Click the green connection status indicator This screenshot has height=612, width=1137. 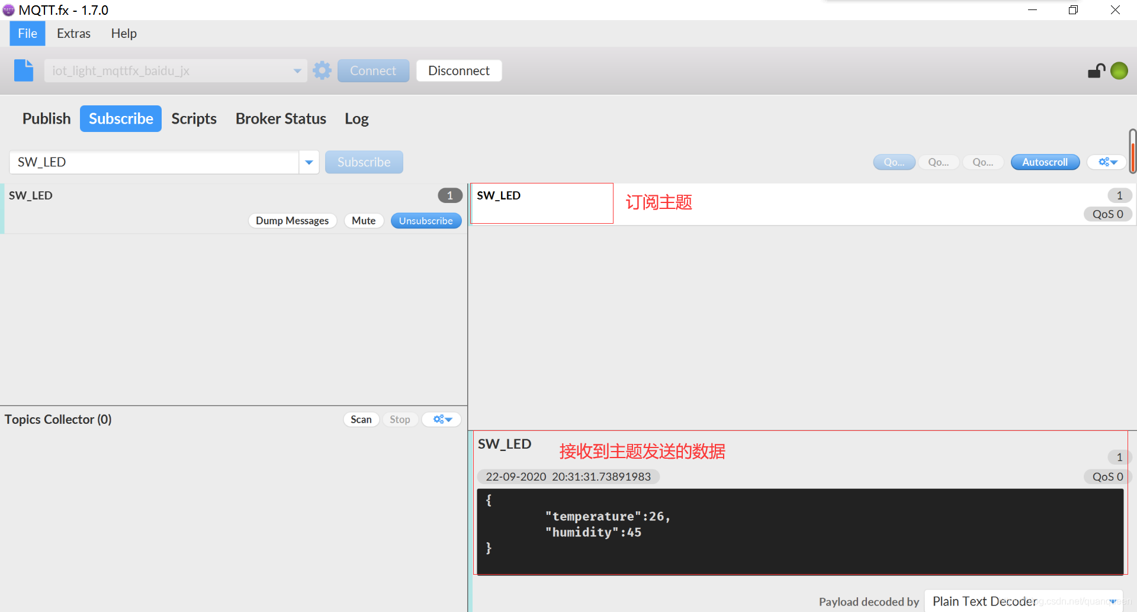coord(1119,71)
